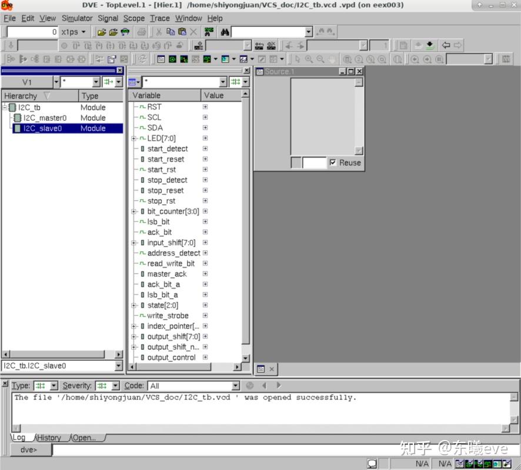521x470 pixels.
Task: Click the x next to the Source tab icon
Action: (x=272, y=369)
